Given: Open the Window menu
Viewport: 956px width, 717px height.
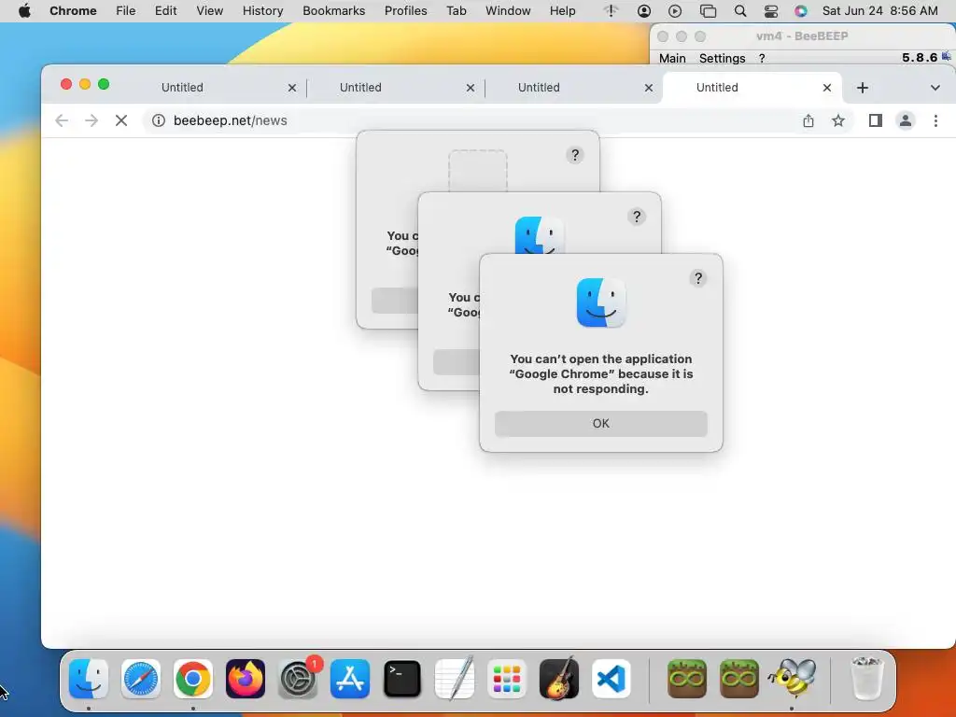Looking at the screenshot, I should click(x=508, y=11).
